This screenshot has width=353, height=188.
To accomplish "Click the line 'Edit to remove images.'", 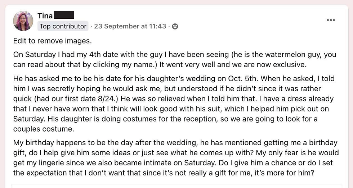I will click(x=53, y=41).
